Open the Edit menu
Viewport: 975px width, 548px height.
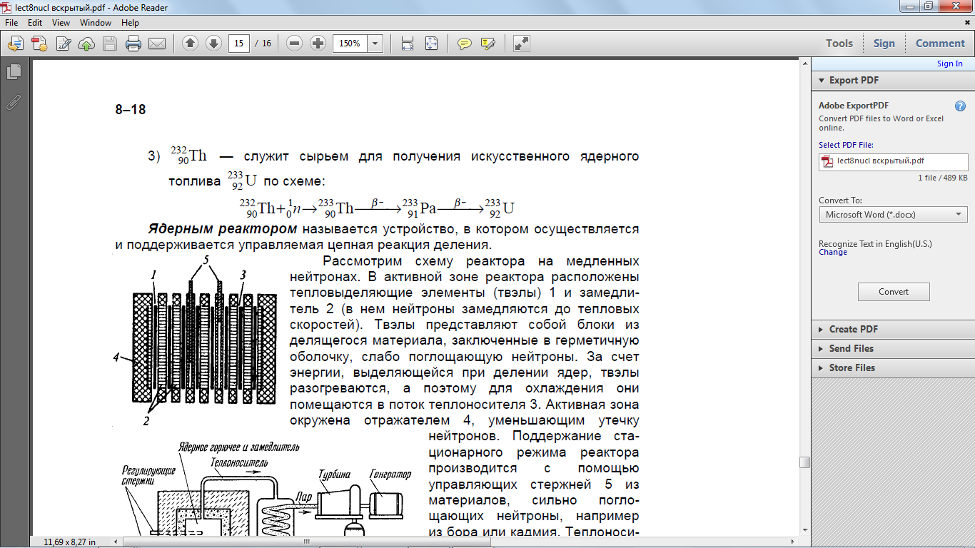click(35, 23)
